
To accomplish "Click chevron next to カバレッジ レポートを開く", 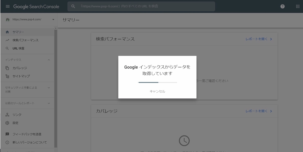I will point(271,111).
